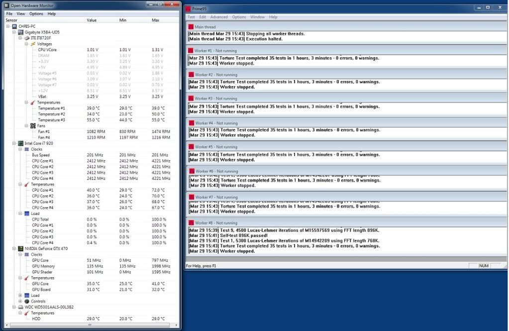Click 'Self-test 896K passed!' line
Image resolution: width=509 pixels, height=331 pixels.
pos(228,235)
